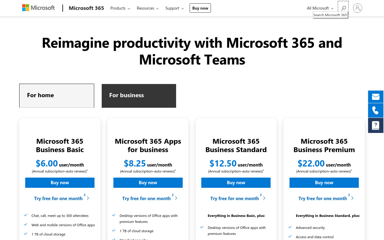Click 'Everything in Business Basic, plus:' text
The height and width of the screenshot is (240, 384).
click(x=236, y=216)
